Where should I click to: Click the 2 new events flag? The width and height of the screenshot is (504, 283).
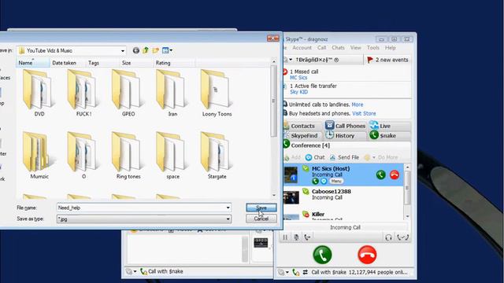(387, 60)
